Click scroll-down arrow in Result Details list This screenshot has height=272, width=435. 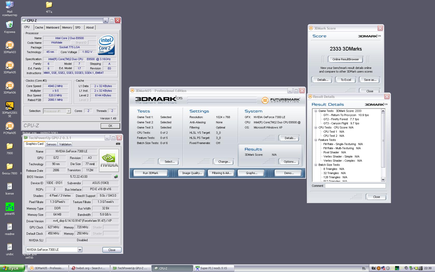(383, 179)
